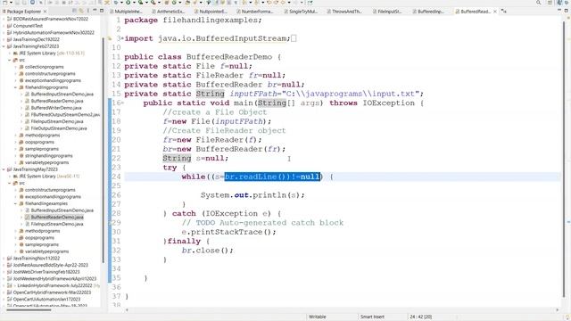Viewport: 571px width, 321px height.
Task: Open the Package Explorer view menu
Action: click(87, 12)
